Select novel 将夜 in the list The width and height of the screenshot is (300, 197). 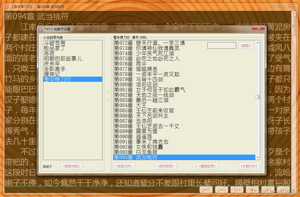pyautogui.click(x=73, y=53)
